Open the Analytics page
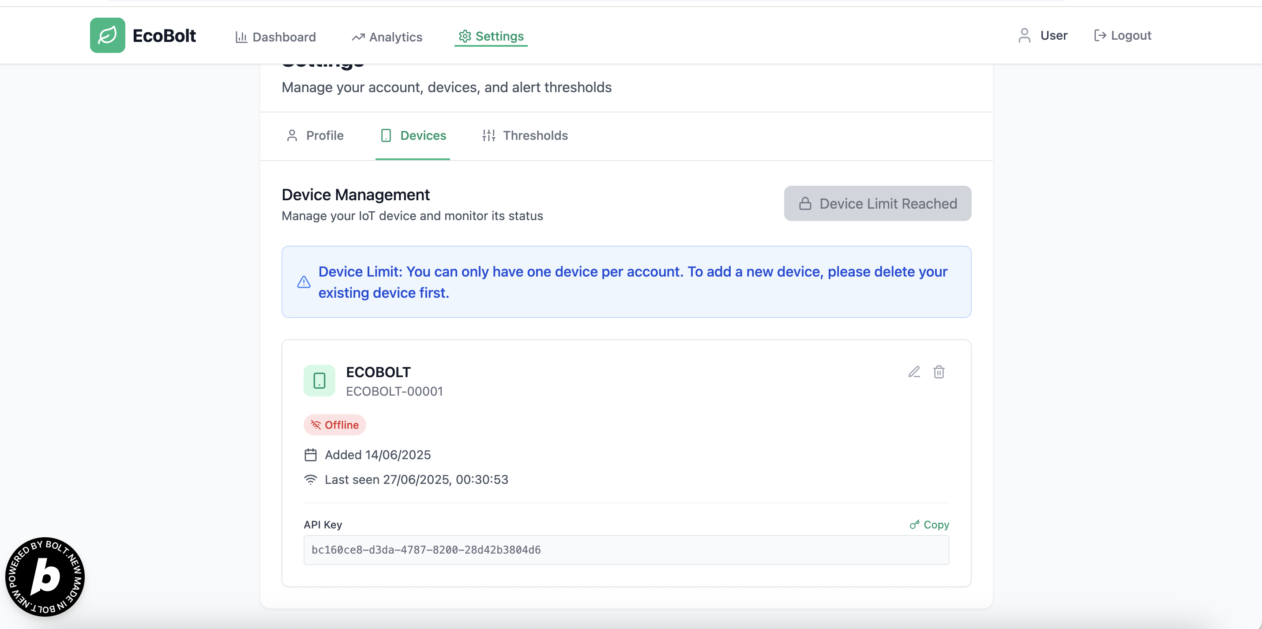The image size is (1262, 629). coord(387,37)
